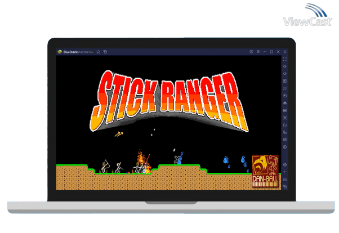Click the BlueStacks logo in title bar
This screenshot has width=339, height=233.
tap(60, 52)
